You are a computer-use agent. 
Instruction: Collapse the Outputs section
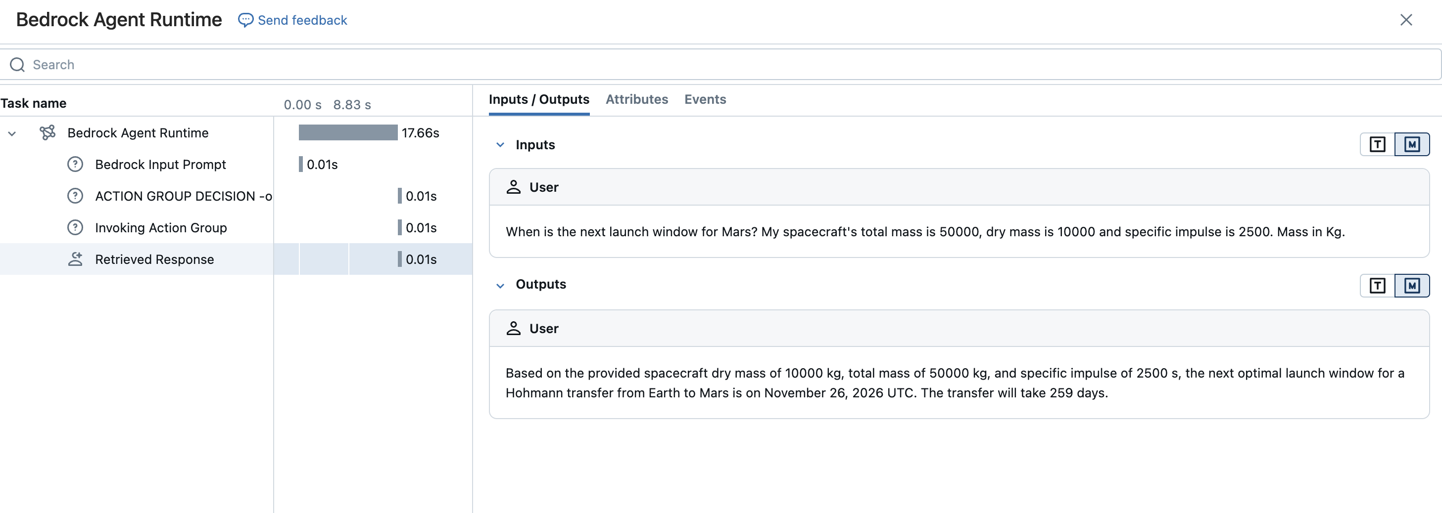click(500, 286)
